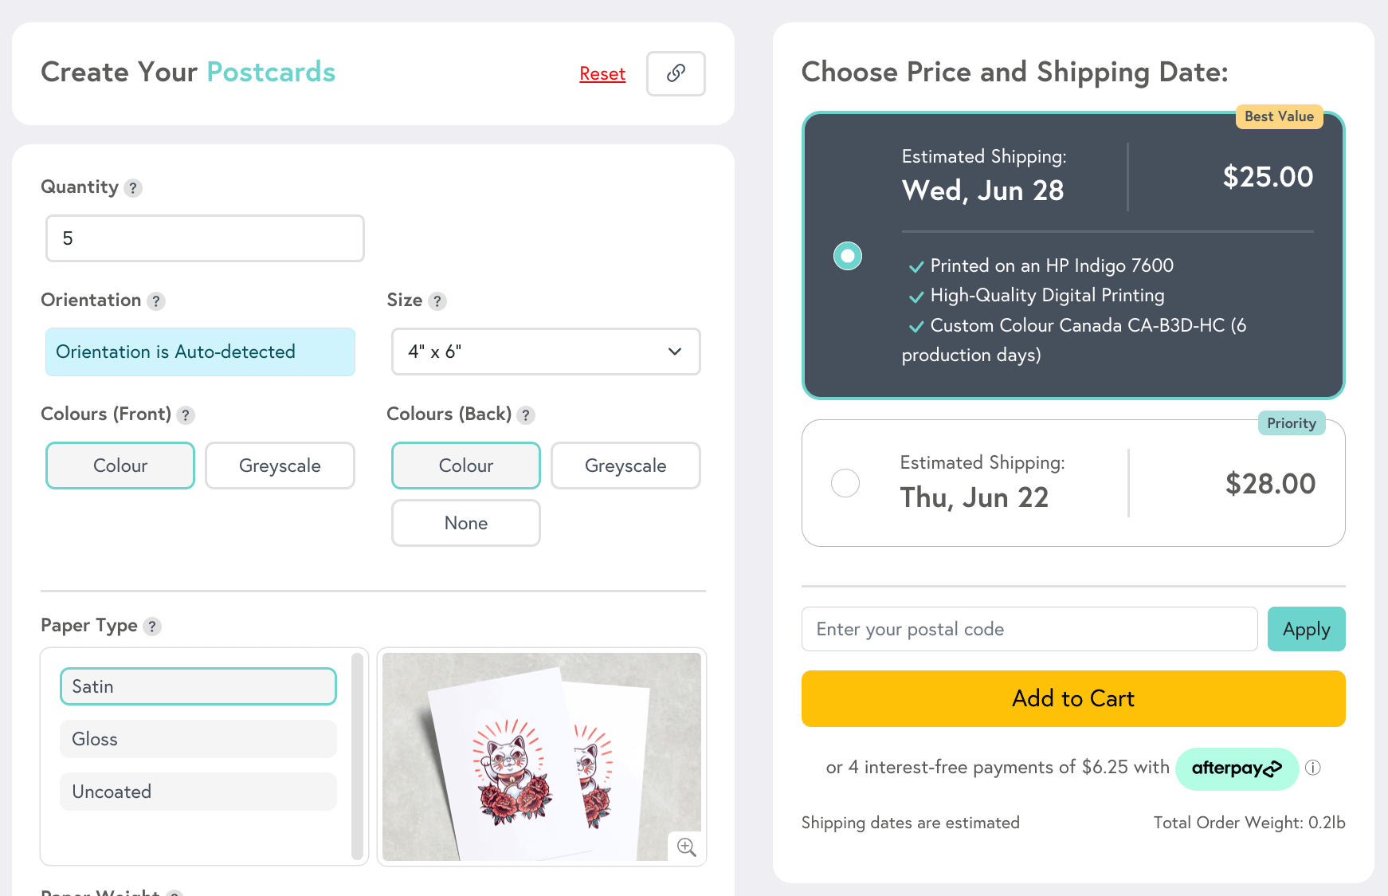Open the Size dropdown showing 4" x 6"
Screen dimensions: 1388x896
(545, 352)
